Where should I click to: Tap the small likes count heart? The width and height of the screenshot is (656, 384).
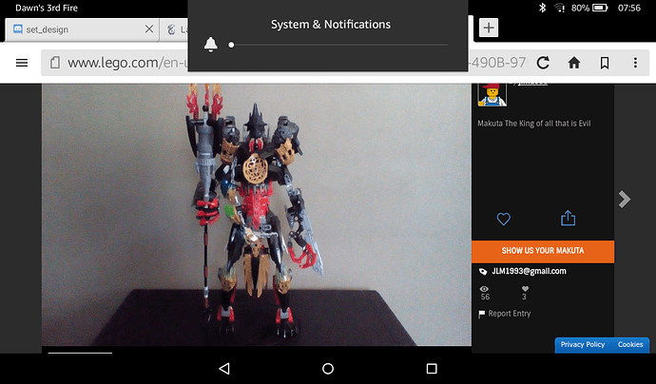point(525,289)
